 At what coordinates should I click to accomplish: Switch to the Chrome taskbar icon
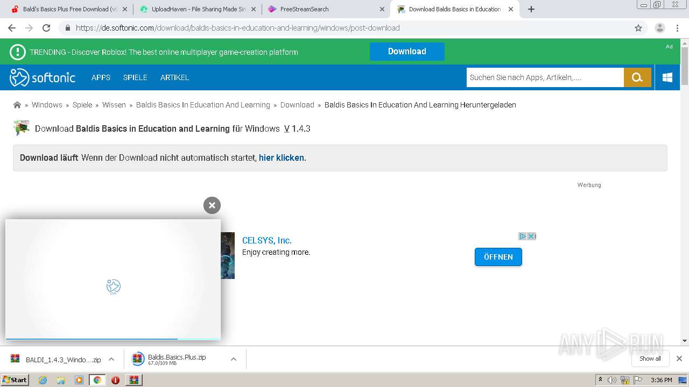pos(97,380)
